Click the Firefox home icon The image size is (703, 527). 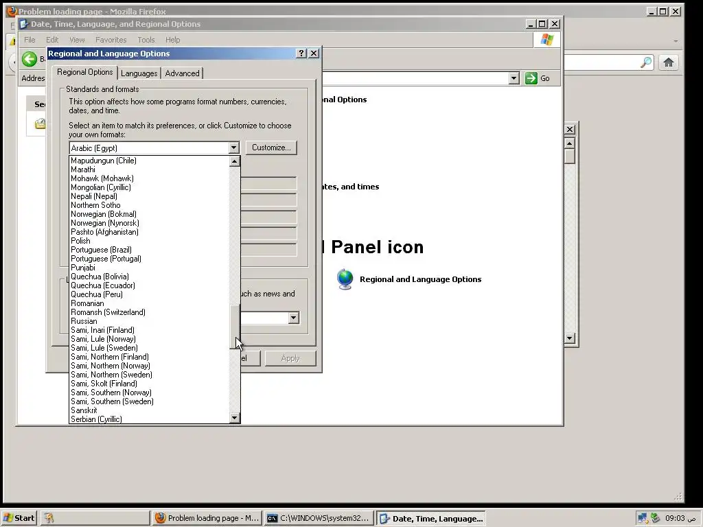pos(669,62)
